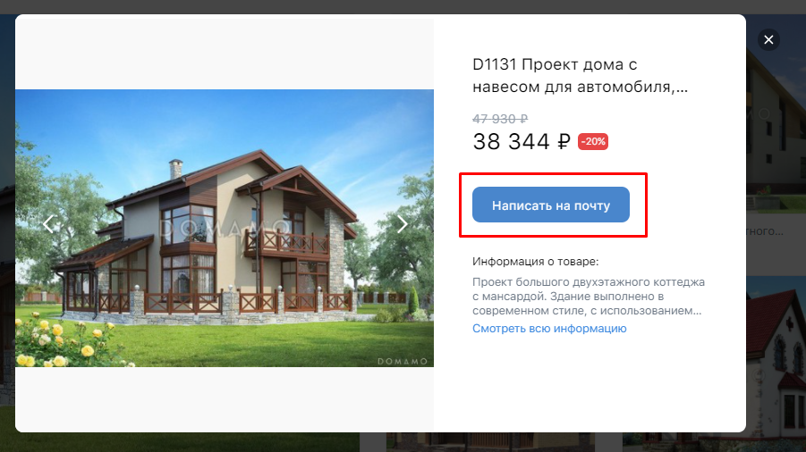Click the crossed-out 47 930 ₽ price
This screenshot has width=806, height=452.
500,119
